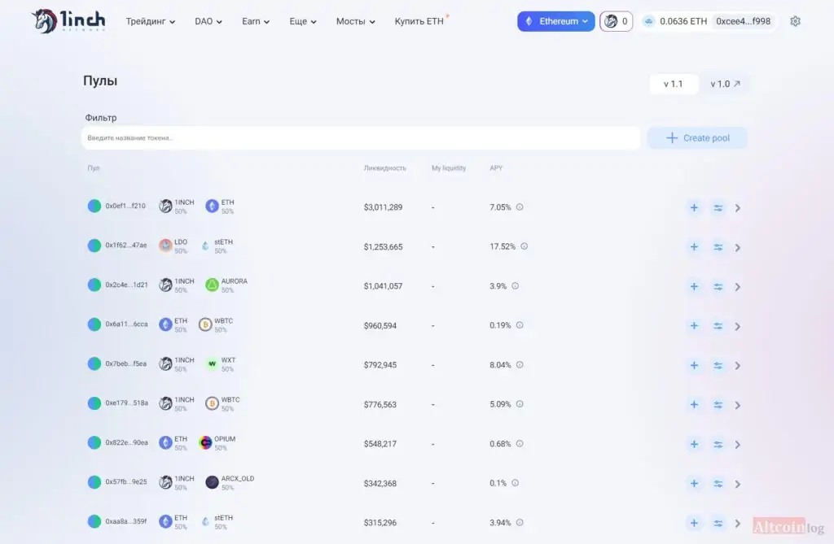Open settings sliders for 1INCH/AURORA pool

(718, 287)
